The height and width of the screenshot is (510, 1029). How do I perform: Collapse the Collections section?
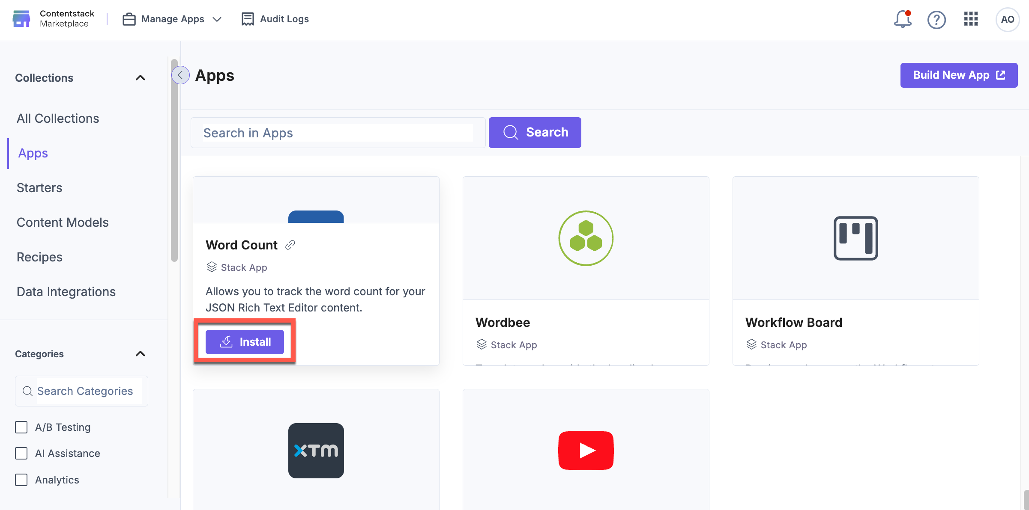(140, 78)
